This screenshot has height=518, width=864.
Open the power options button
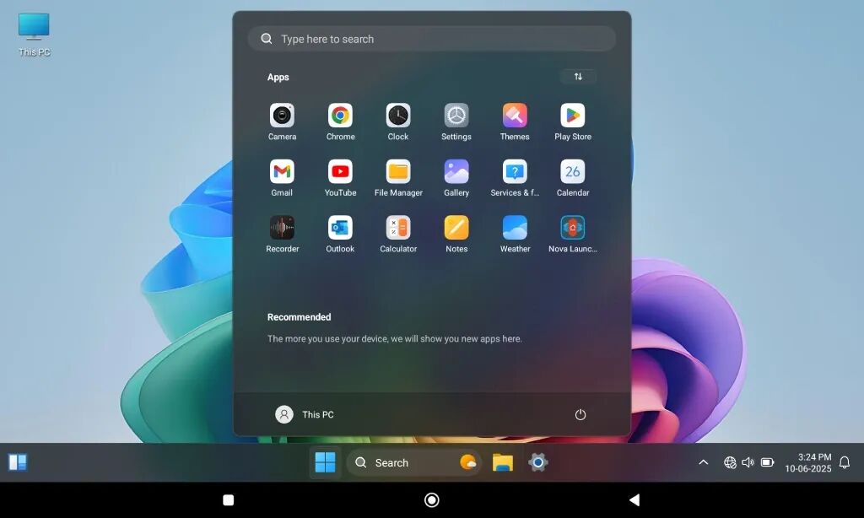[580, 414]
